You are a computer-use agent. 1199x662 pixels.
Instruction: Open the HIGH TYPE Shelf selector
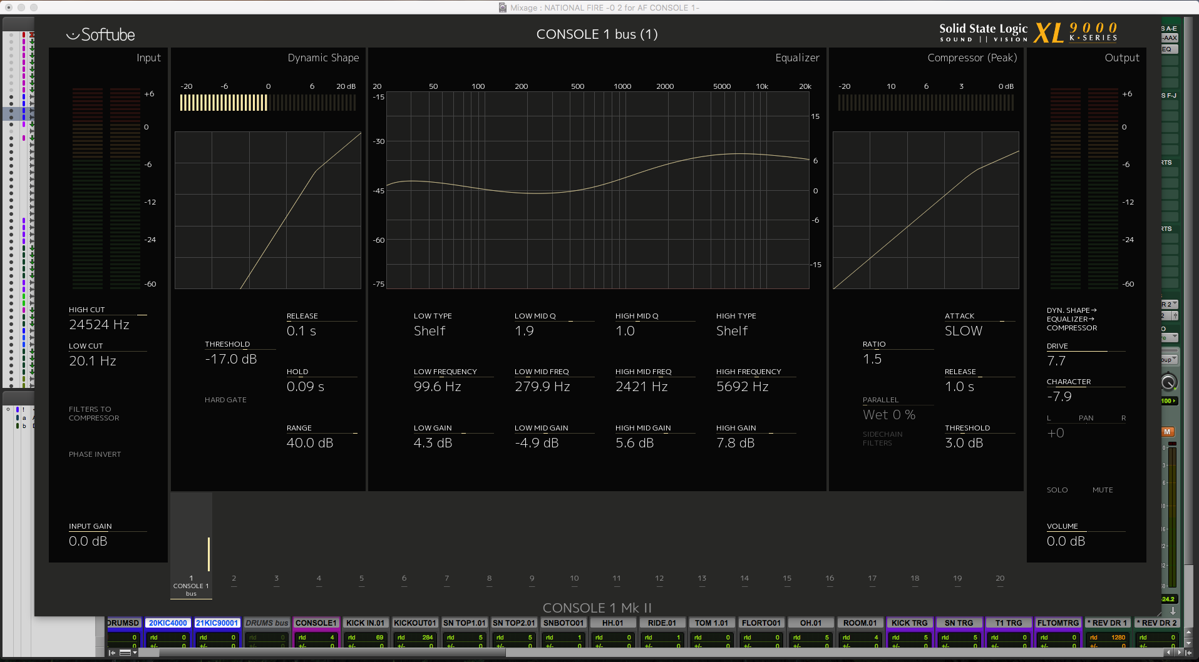tap(733, 330)
